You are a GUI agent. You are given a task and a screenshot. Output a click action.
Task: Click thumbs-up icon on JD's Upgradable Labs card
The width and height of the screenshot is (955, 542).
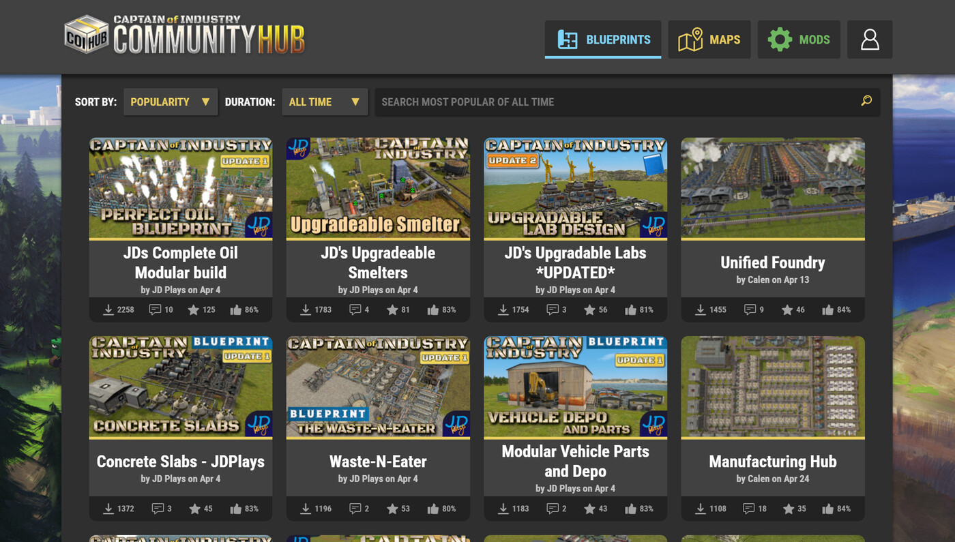630,310
